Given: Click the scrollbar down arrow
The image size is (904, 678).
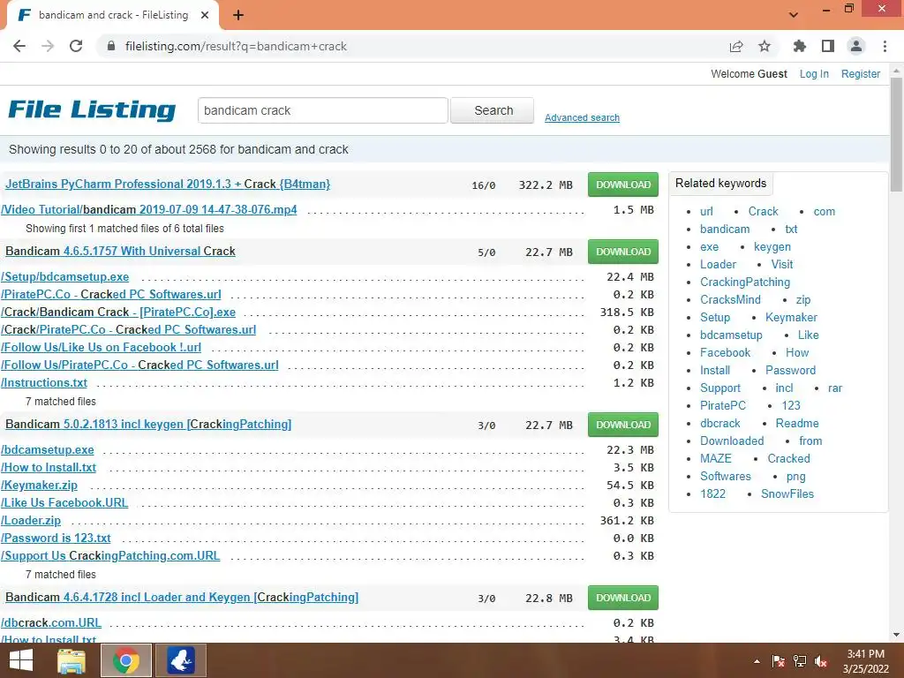Looking at the screenshot, I should pos(896,635).
